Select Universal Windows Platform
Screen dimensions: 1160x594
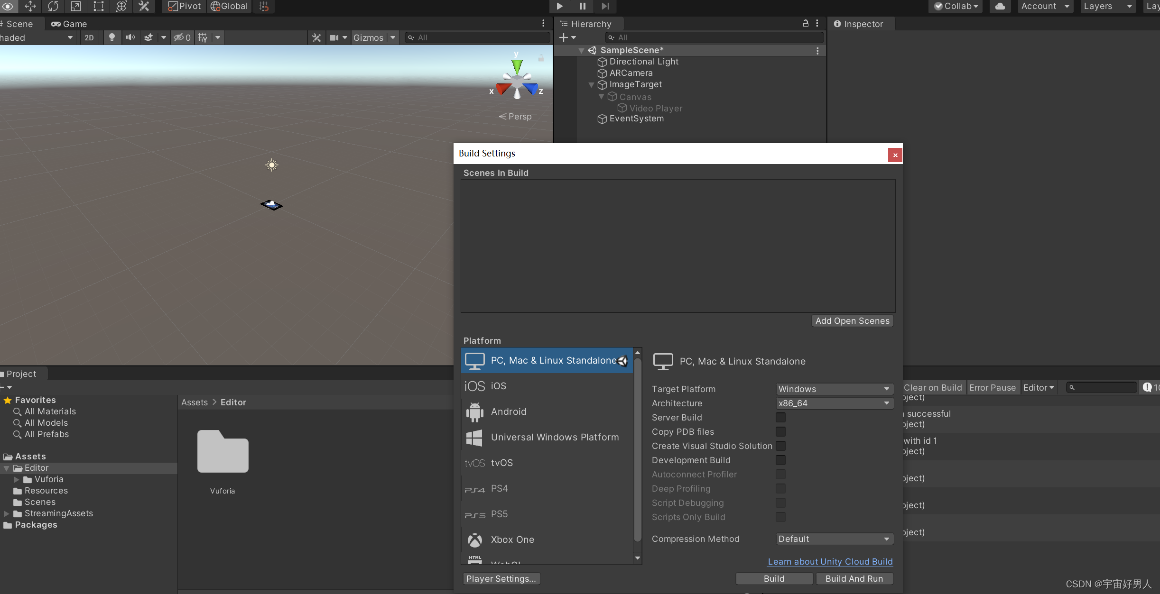point(547,437)
